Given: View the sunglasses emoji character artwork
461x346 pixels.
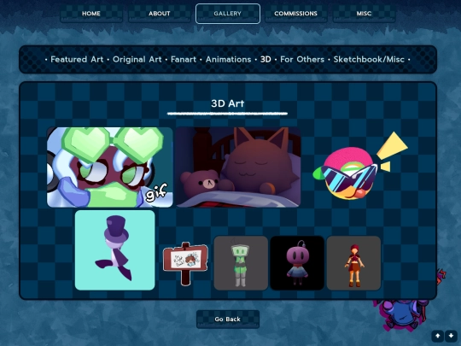Looking at the screenshot, I should (x=359, y=167).
